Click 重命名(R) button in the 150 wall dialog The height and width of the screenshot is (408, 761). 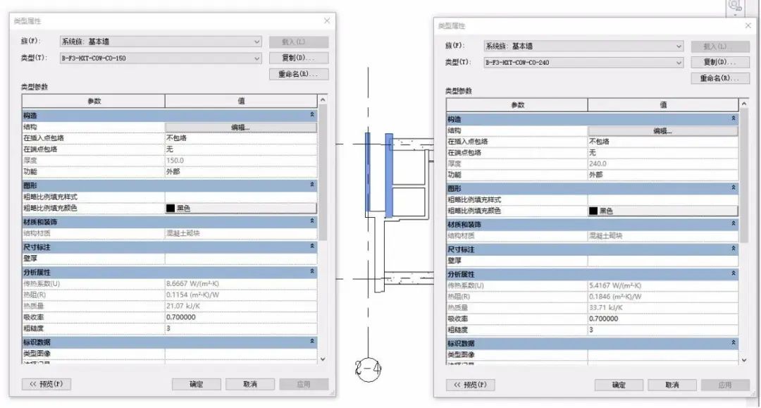tap(299, 74)
